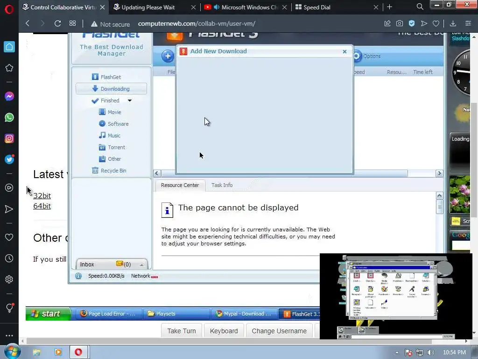Select Music folder in FlashGet

coord(109,135)
